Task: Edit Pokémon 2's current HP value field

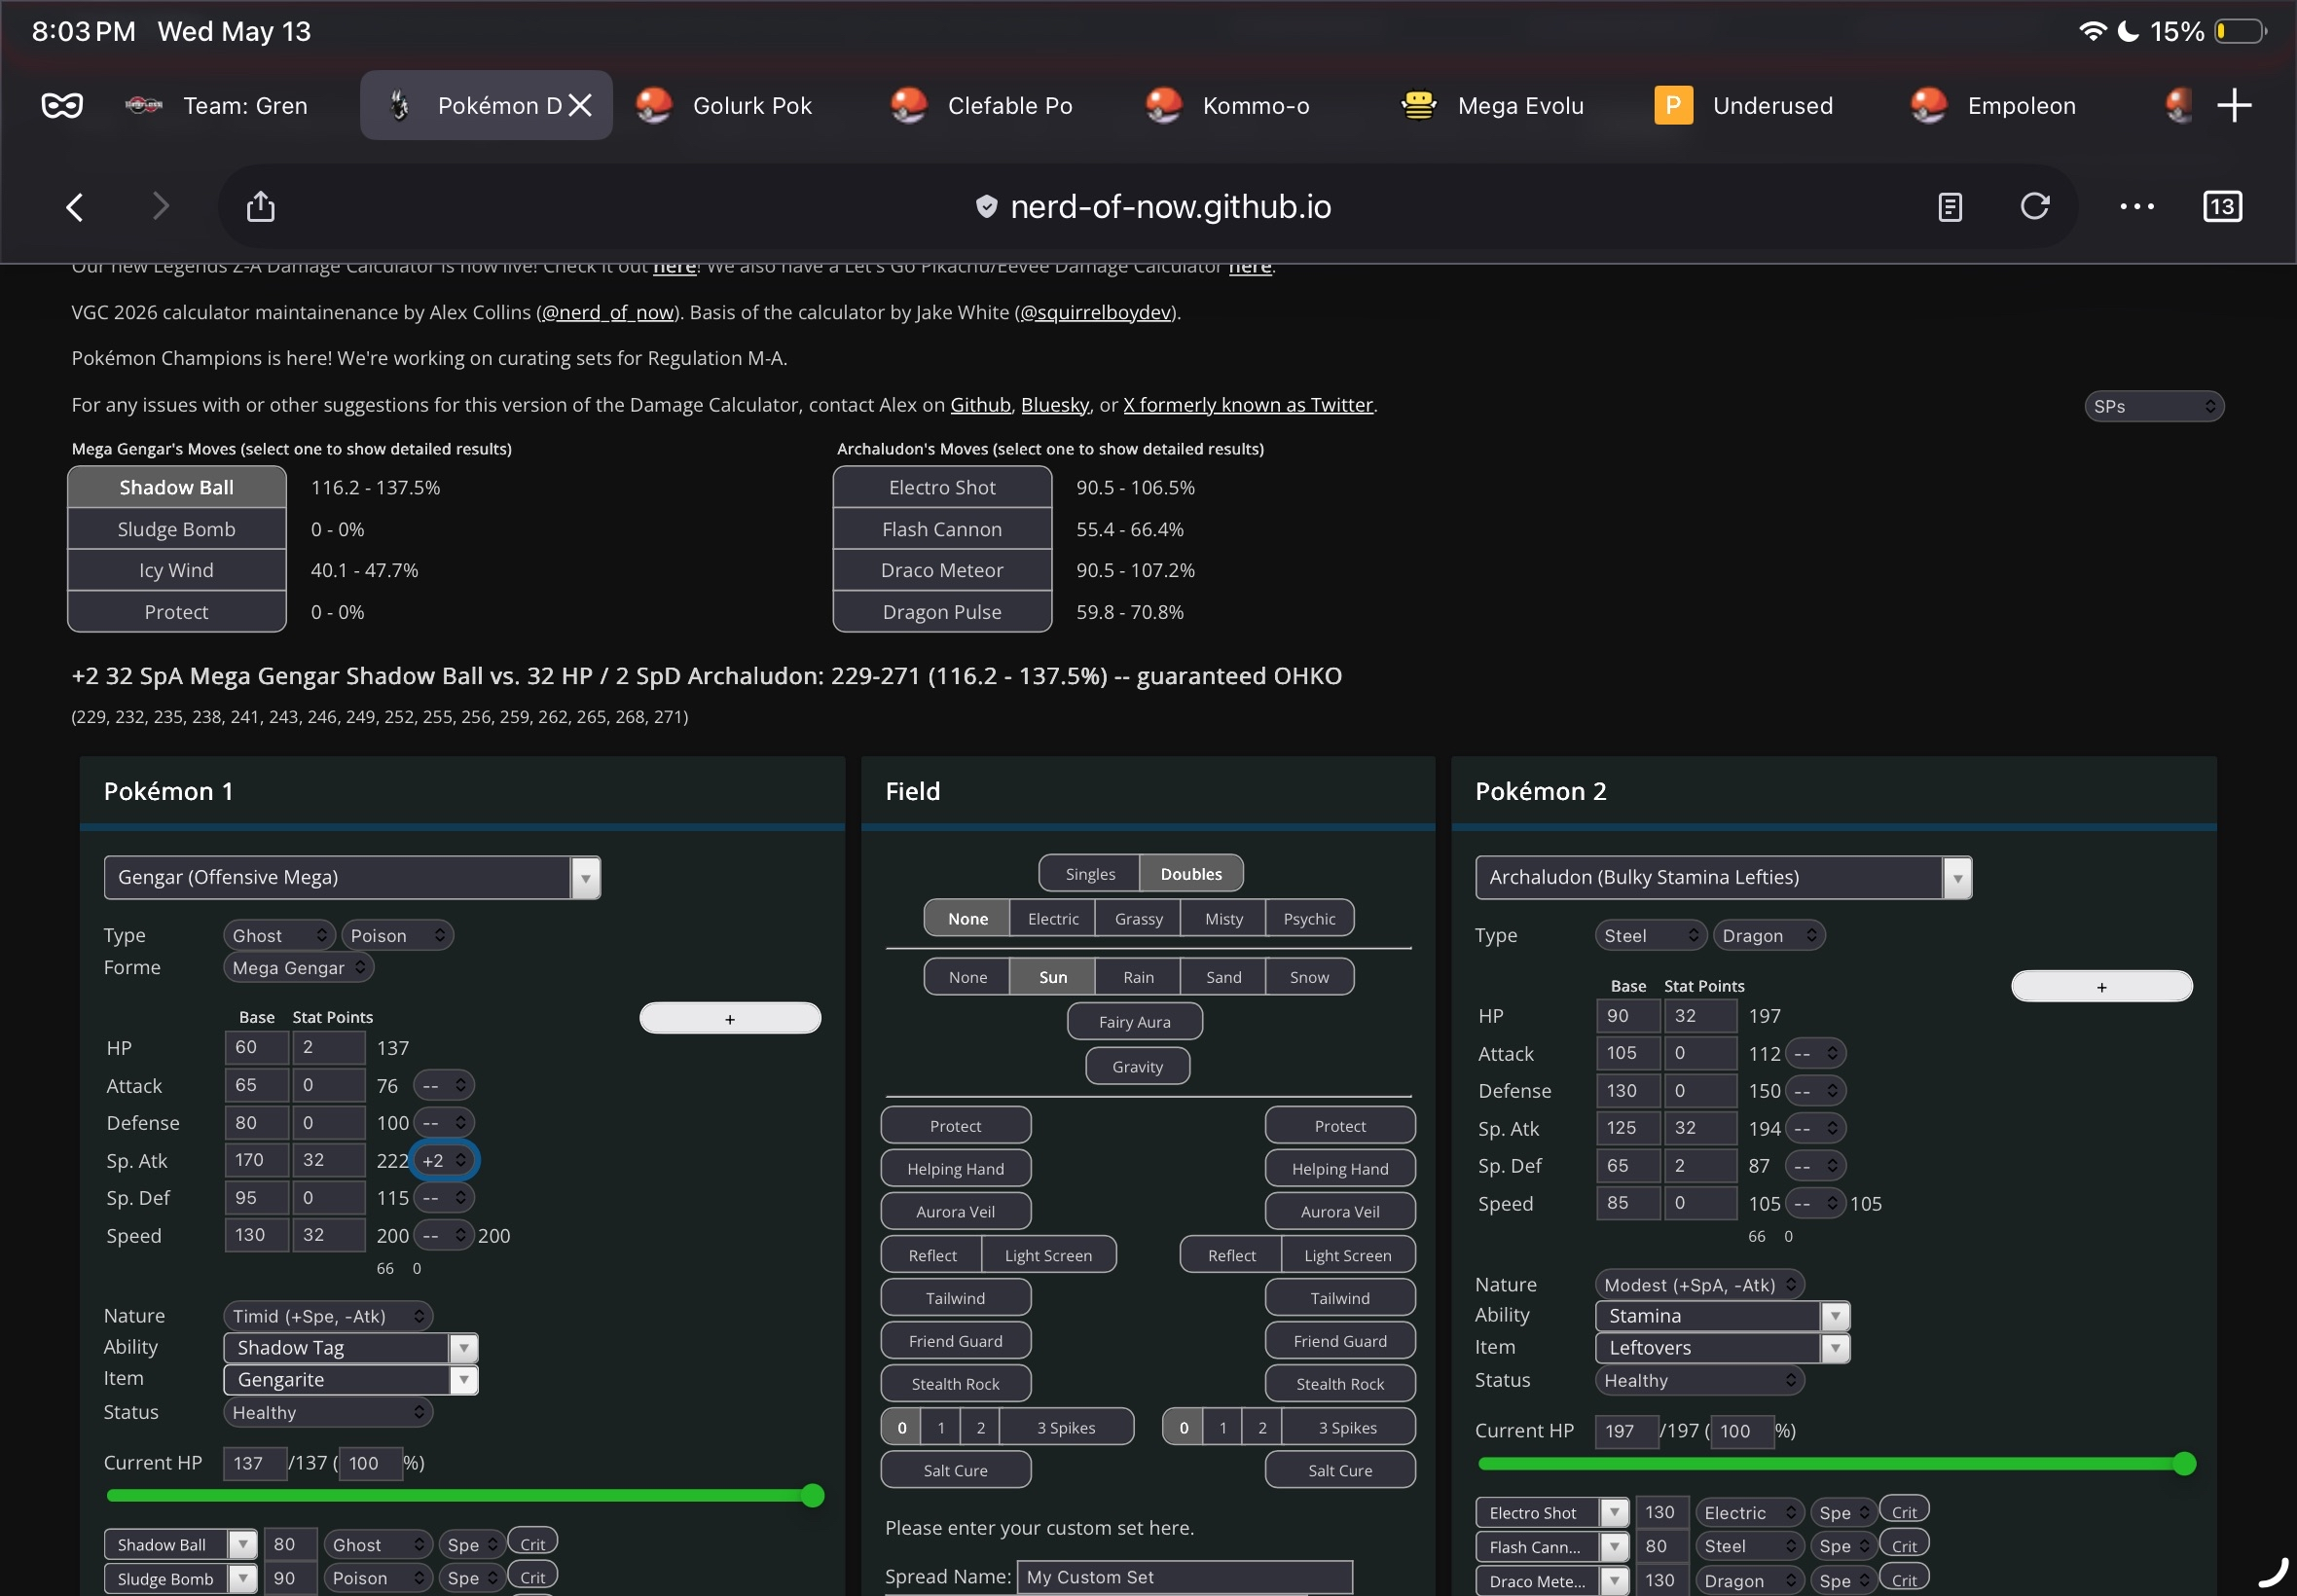Action: pyautogui.click(x=1626, y=1432)
